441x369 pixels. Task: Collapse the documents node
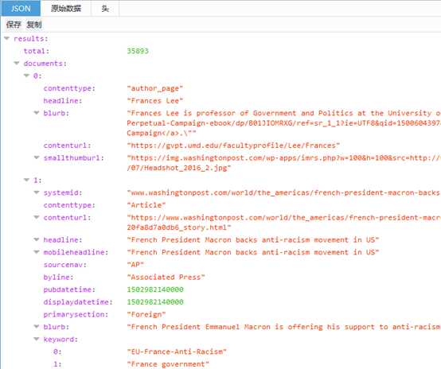tap(17, 64)
